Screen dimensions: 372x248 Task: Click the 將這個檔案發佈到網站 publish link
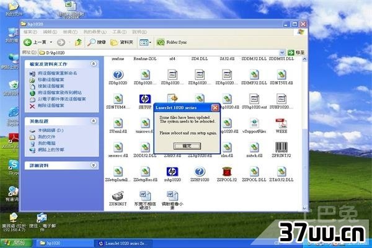[x=60, y=92]
